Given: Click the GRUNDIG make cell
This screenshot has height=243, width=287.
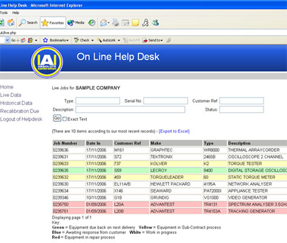Looking at the screenshot, I should point(176,198).
